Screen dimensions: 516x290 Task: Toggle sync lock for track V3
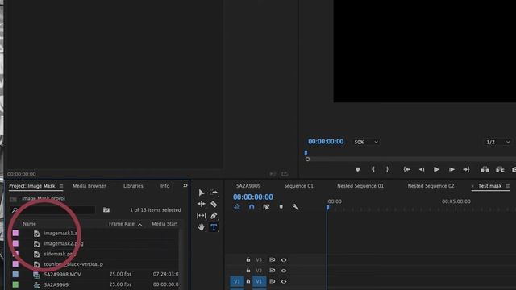click(x=273, y=259)
